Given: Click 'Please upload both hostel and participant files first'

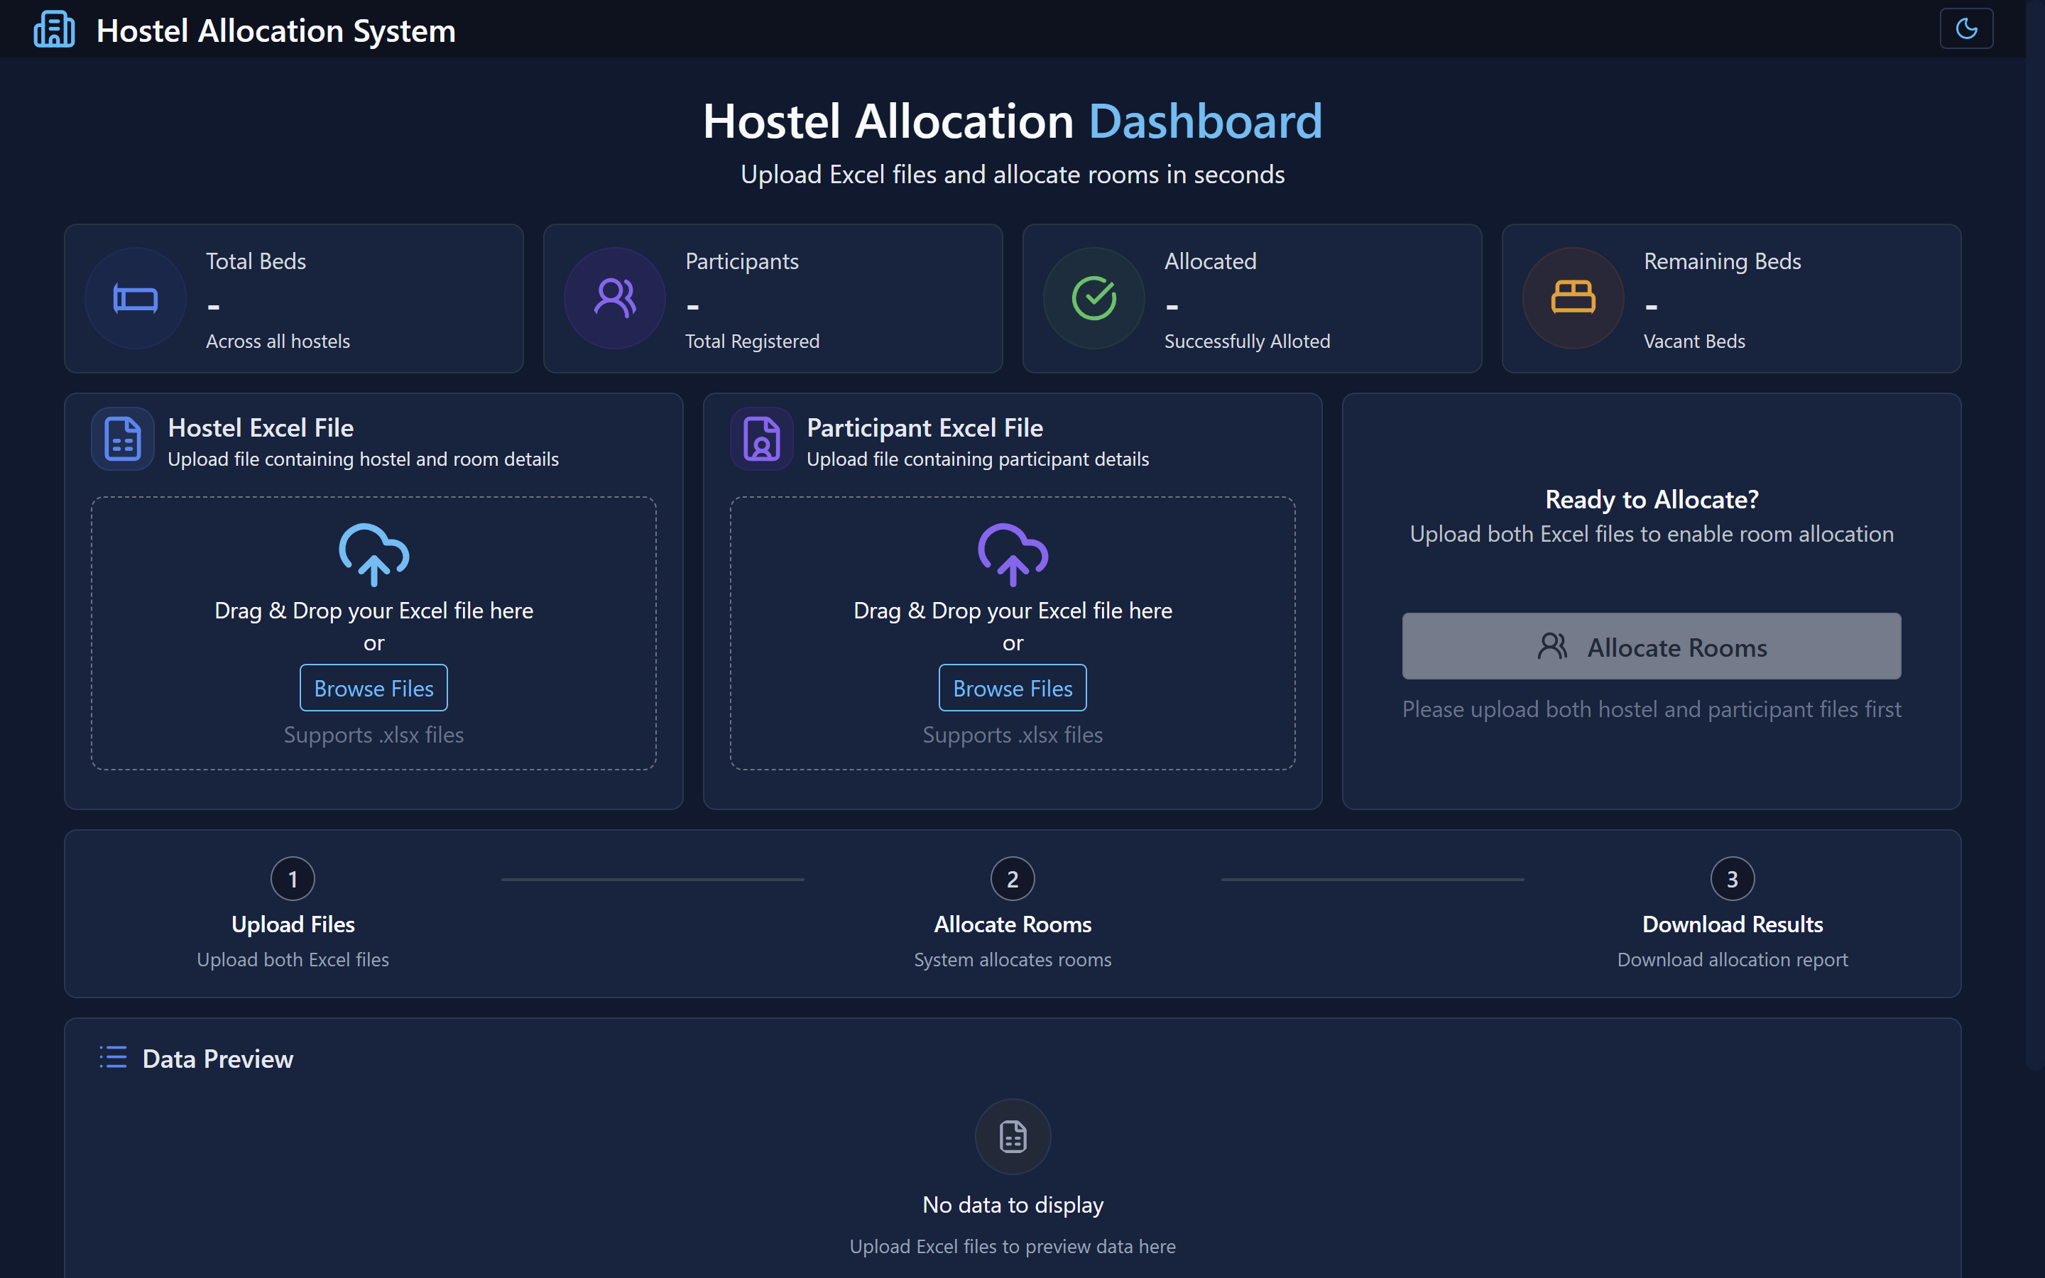Looking at the screenshot, I should tap(1651, 709).
